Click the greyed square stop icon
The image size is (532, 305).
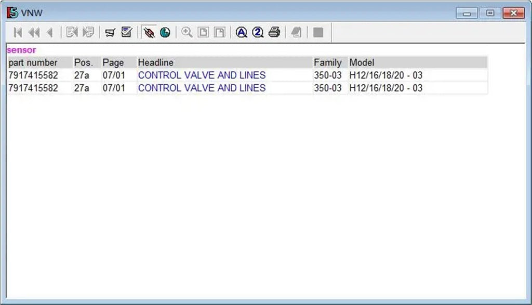click(x=318, y=33)
